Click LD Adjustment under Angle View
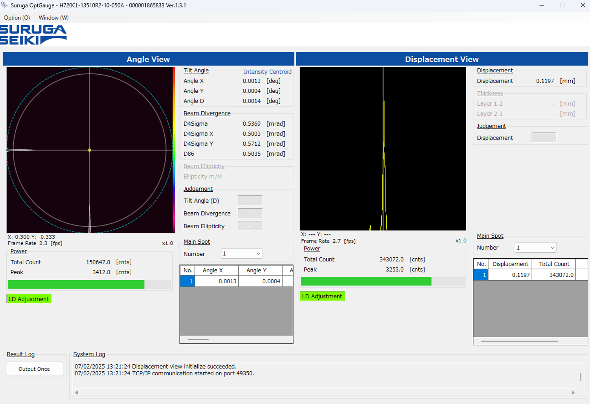 tap(29, 299)
